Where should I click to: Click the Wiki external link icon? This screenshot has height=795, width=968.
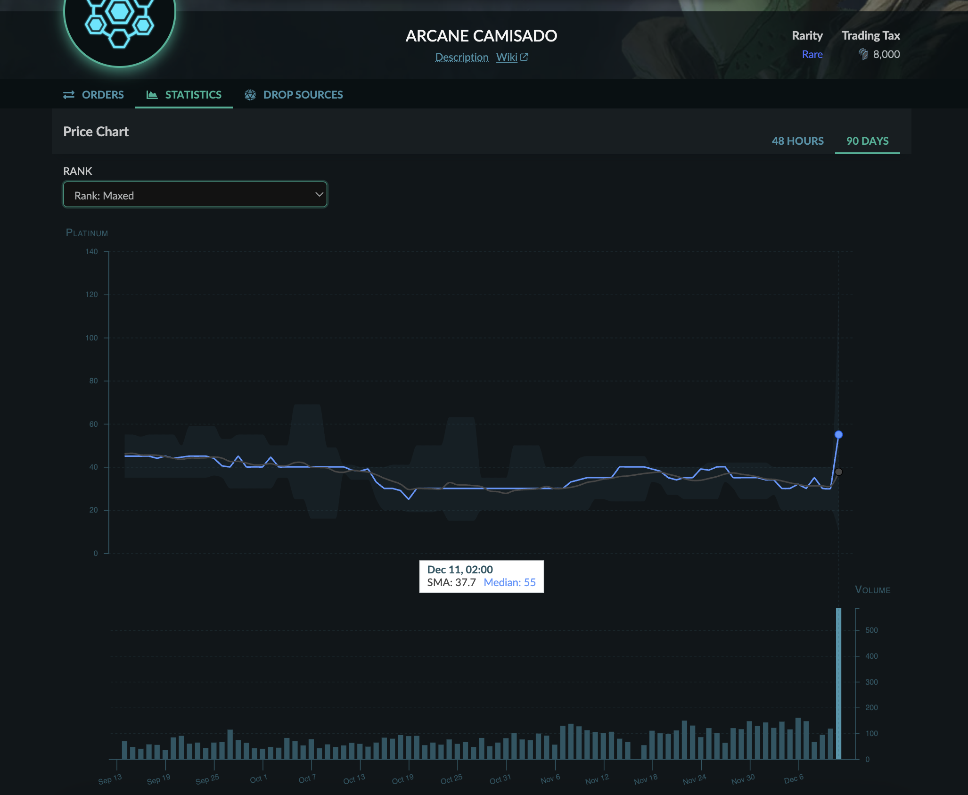pos(524,57)
